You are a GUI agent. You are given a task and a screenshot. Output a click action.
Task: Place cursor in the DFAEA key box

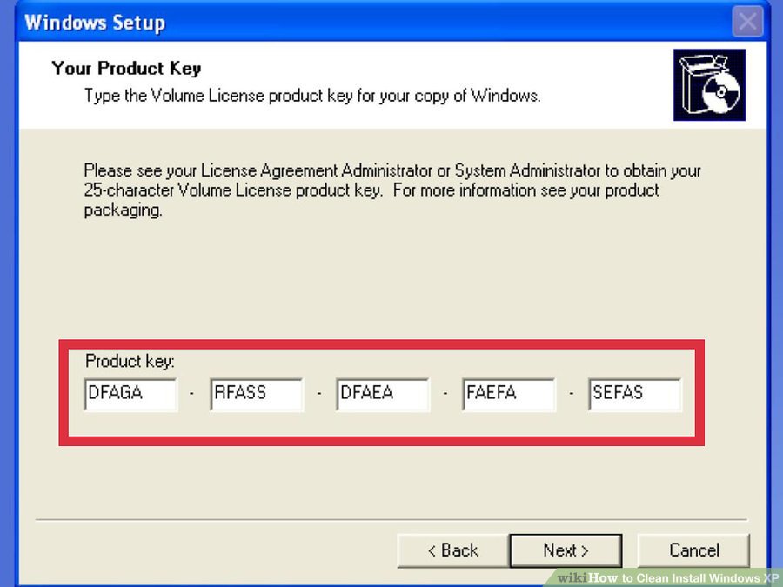(x=383, y=395)
